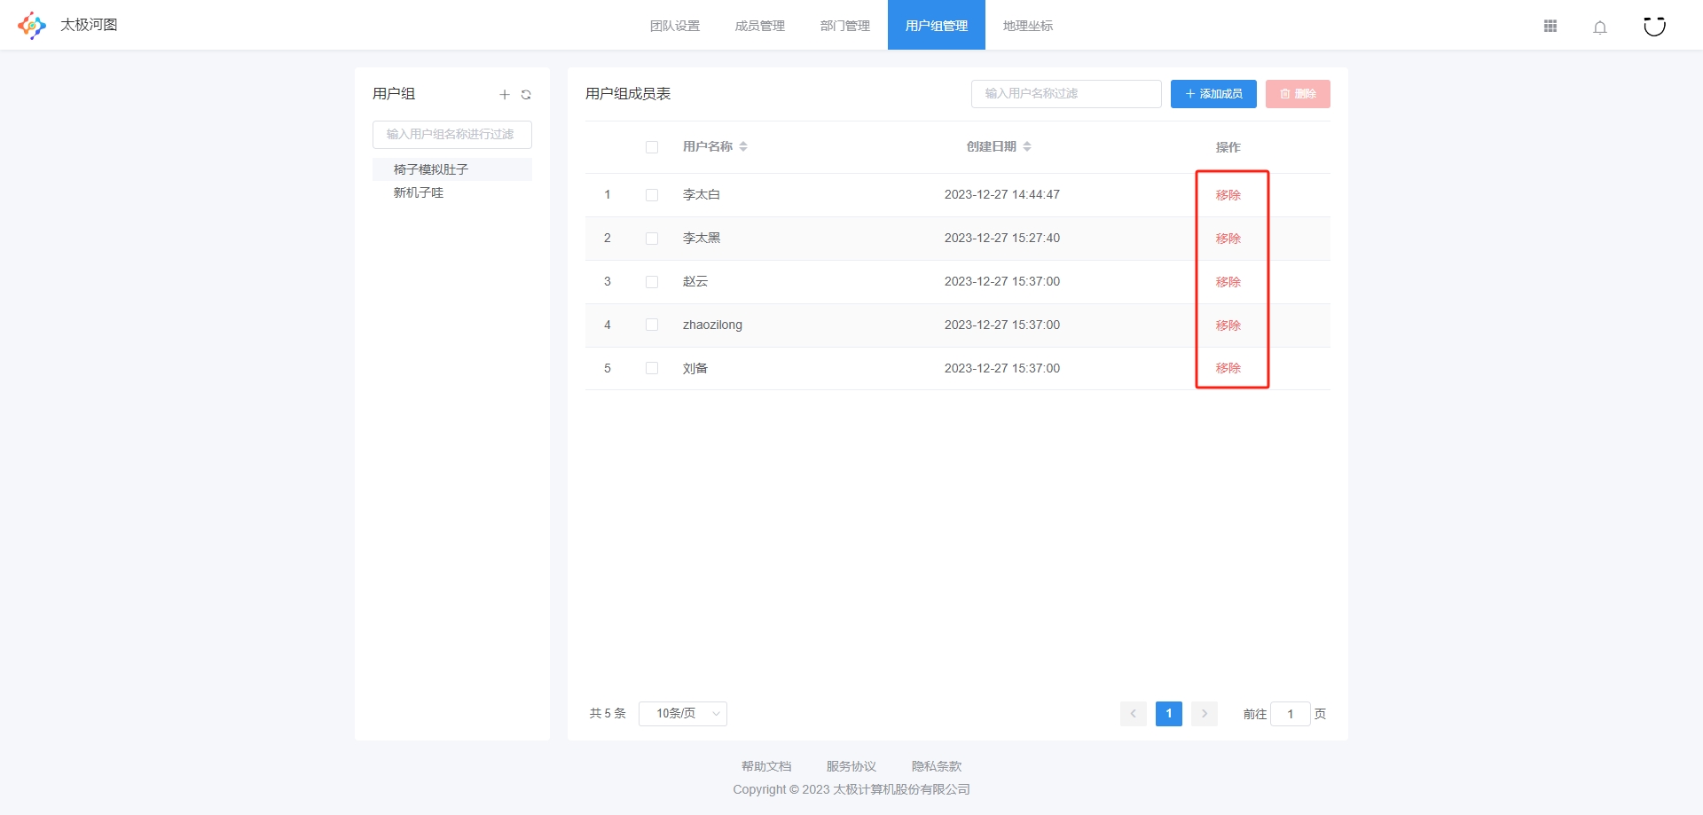Switch to 成员管理 tab
The width and height of the screenshot is (1703, 815).
pos(760,26)
